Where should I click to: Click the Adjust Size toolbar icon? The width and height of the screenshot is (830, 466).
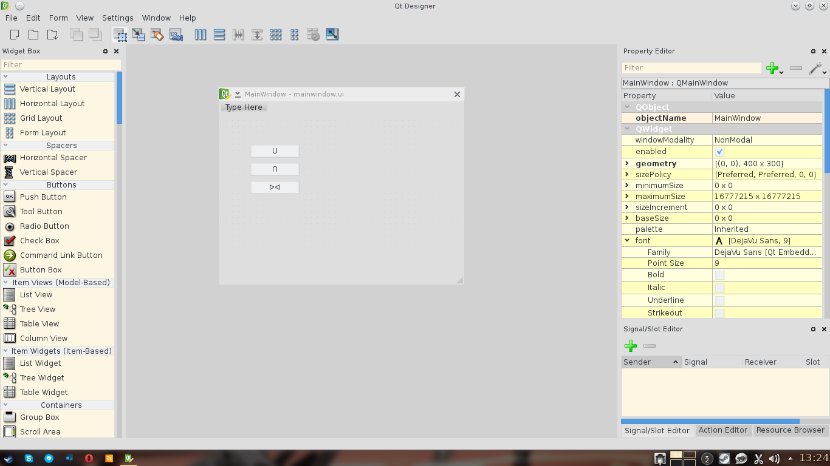332,35
